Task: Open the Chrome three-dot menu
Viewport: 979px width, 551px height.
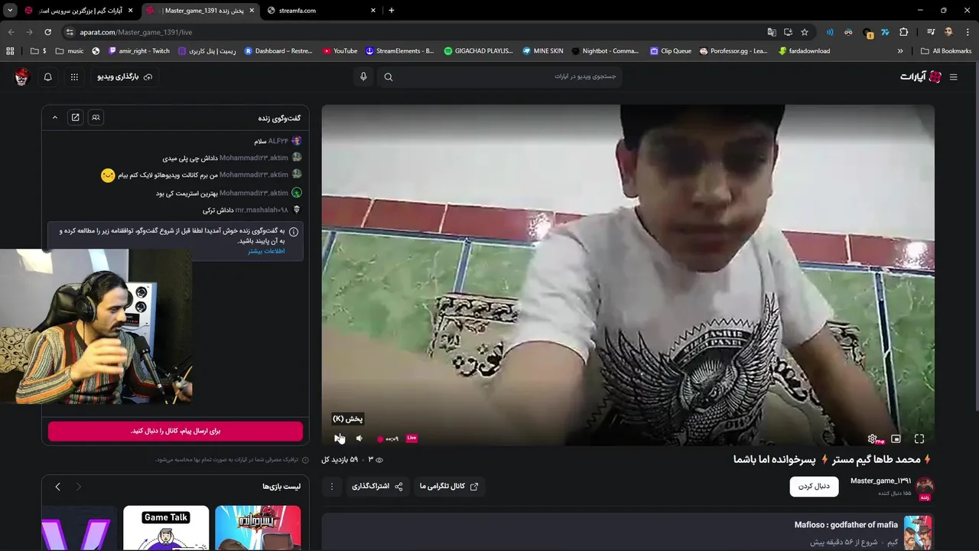Action: (968, 32)
